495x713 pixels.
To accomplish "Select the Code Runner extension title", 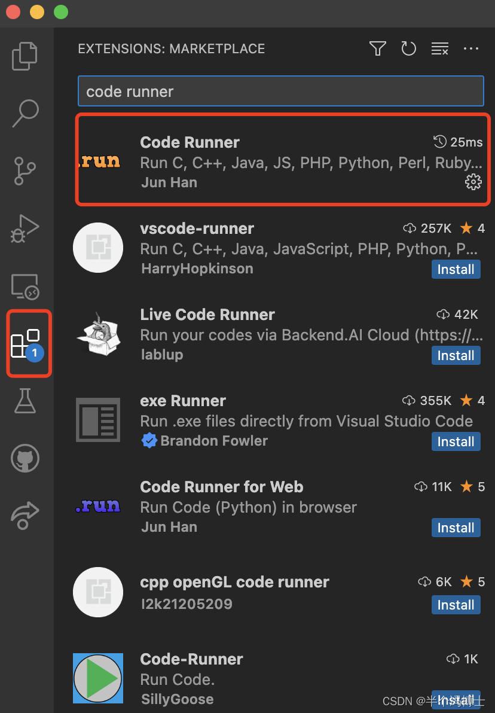I will 190,142.
